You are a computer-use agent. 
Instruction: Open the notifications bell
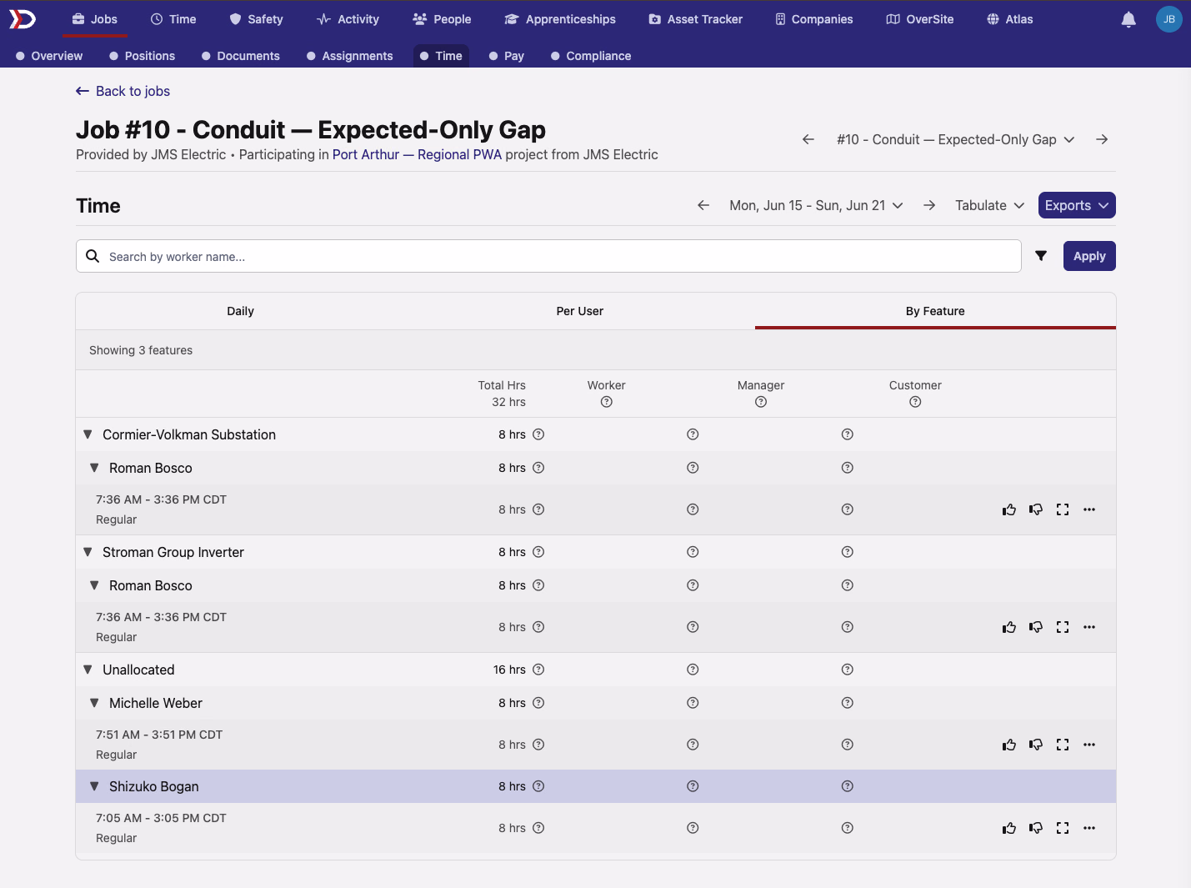click(x=1128, y=19)
